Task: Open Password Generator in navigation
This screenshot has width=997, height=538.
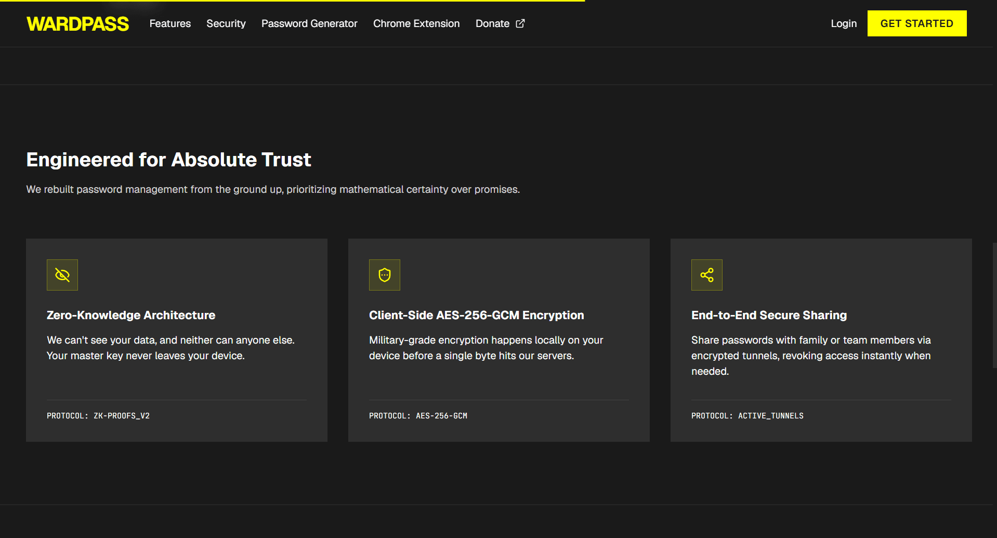Action: [x=309, y=23]
